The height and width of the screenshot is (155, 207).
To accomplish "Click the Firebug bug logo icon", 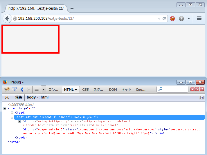I will click(7, 90).
